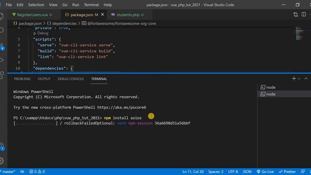Image resolution: width=311 pixels, height=175 pixels.
Task: Close the package.json tab
Action: click(103, 15)
